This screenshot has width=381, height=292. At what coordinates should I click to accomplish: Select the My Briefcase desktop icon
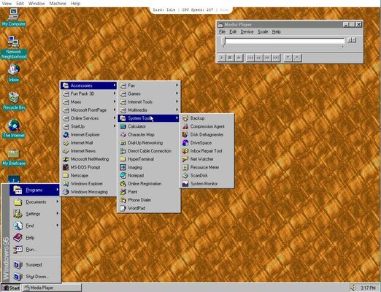click(14, 157)
